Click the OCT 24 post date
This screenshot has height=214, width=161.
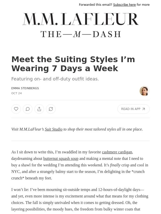(x=17, y=93)
